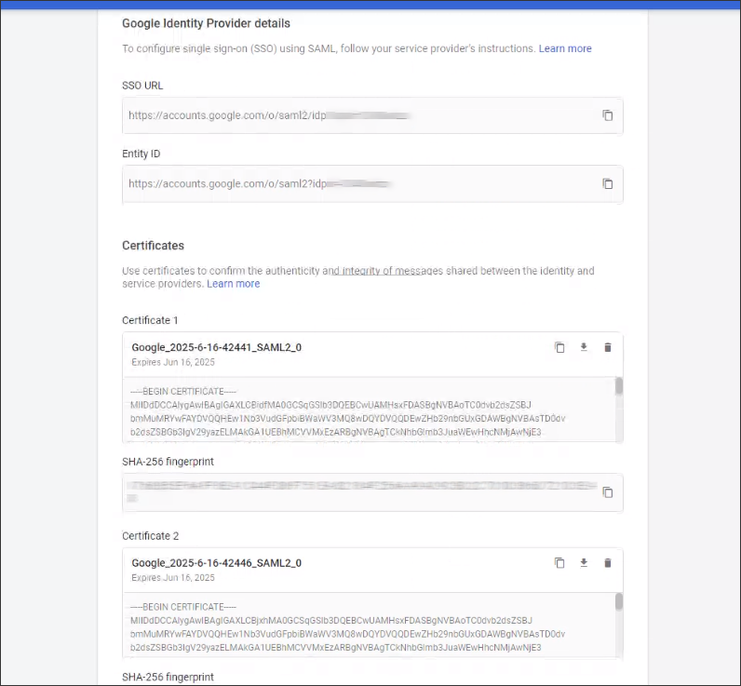Delete Certificate 1 with trash icon
Viewport: 741px width, 686px height.
click(608, 347)
